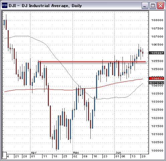
Task: Click the 107500 price axis label
Action: click(x=157, y=29)
